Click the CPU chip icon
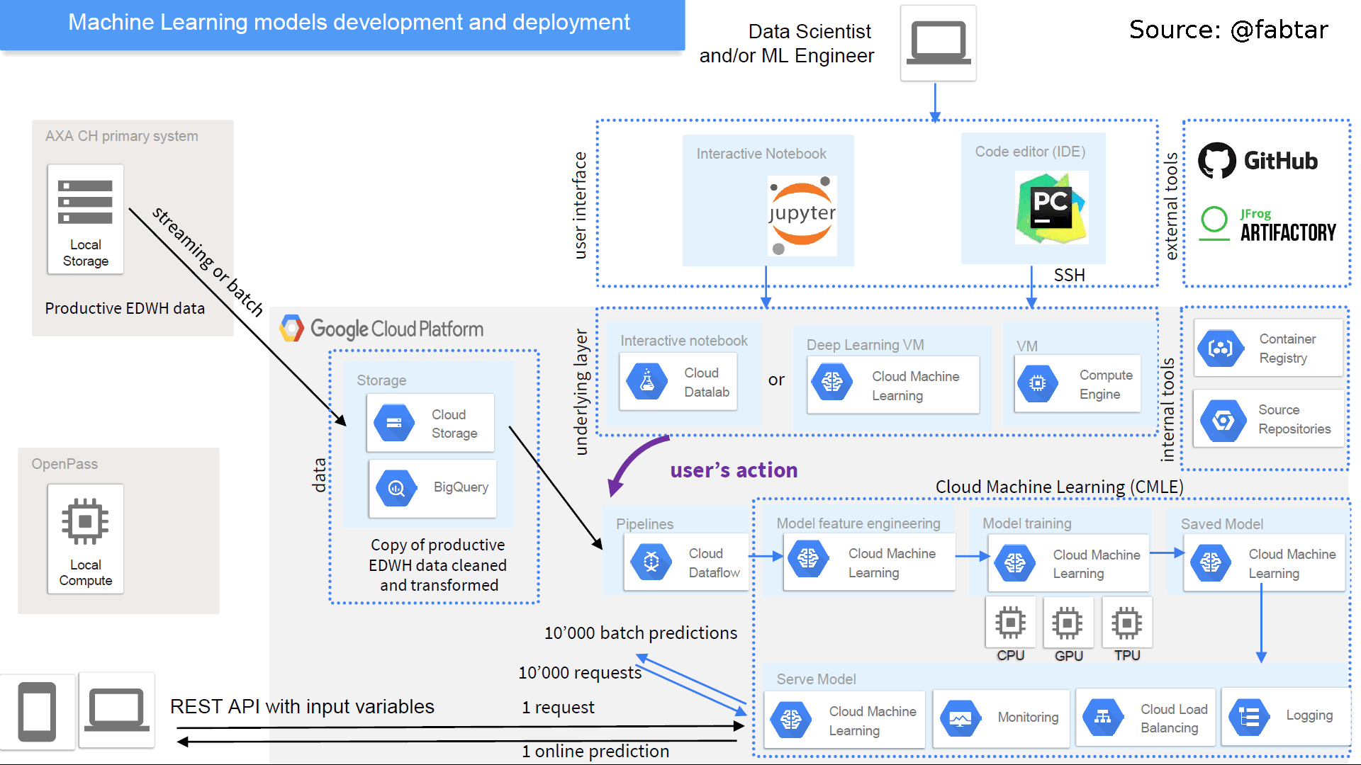This screenshot has height=765, width=1361. pos(1010,622)
